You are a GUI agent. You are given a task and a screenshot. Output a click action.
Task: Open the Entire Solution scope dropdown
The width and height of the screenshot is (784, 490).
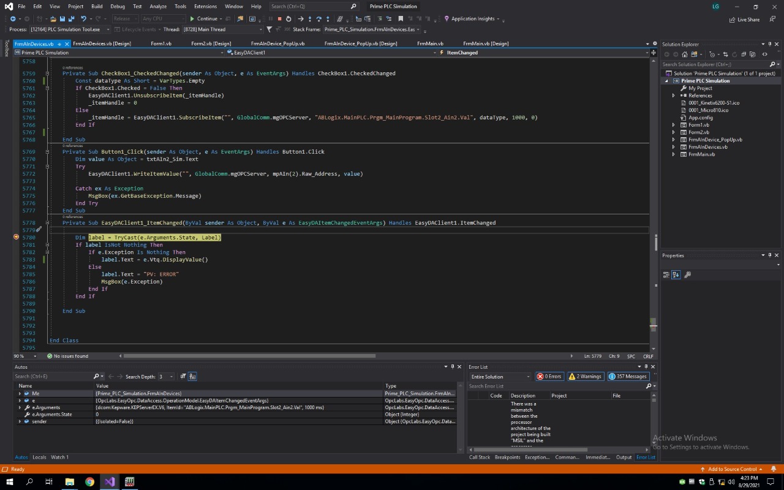pyautogui.click(x=500, y=377)
